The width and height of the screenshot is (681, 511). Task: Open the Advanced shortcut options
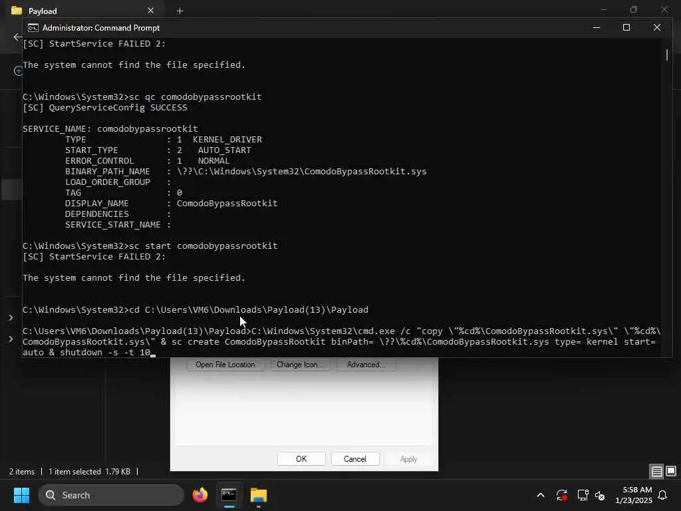tap(366, 365)
